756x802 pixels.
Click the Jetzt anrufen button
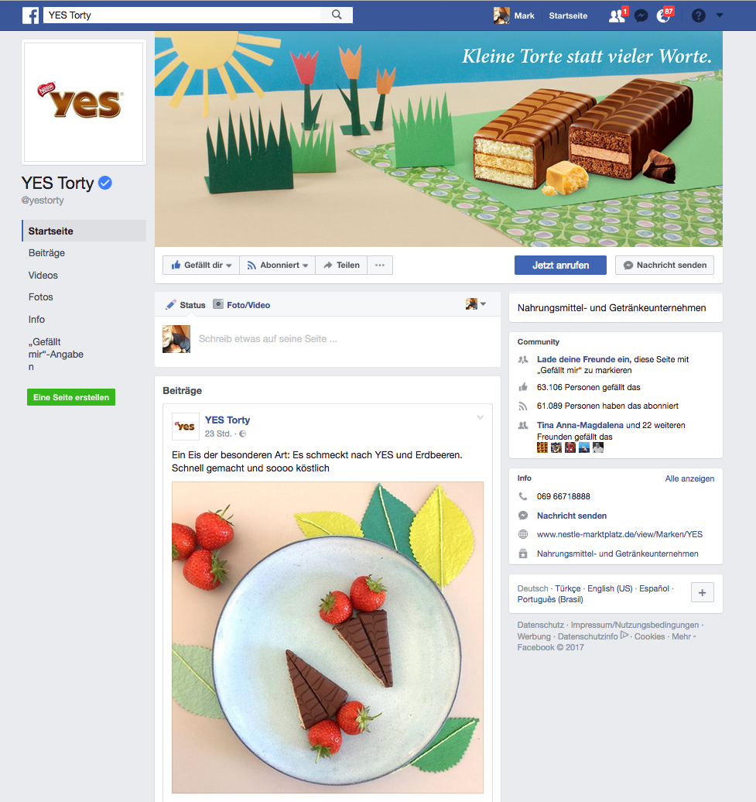tap(560, 265)
